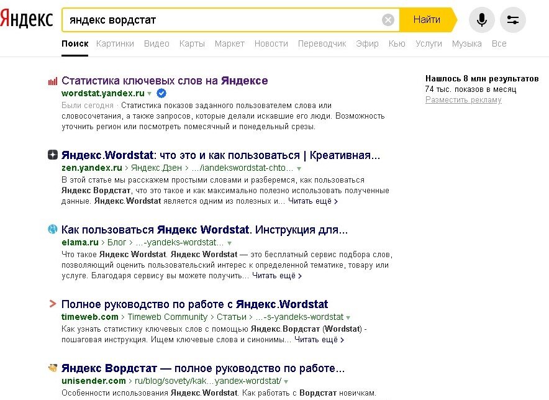Click Читать ещё in the timeweb.com snippet
Viewport: 549px width, 400px height.
(x=319, y=339)
